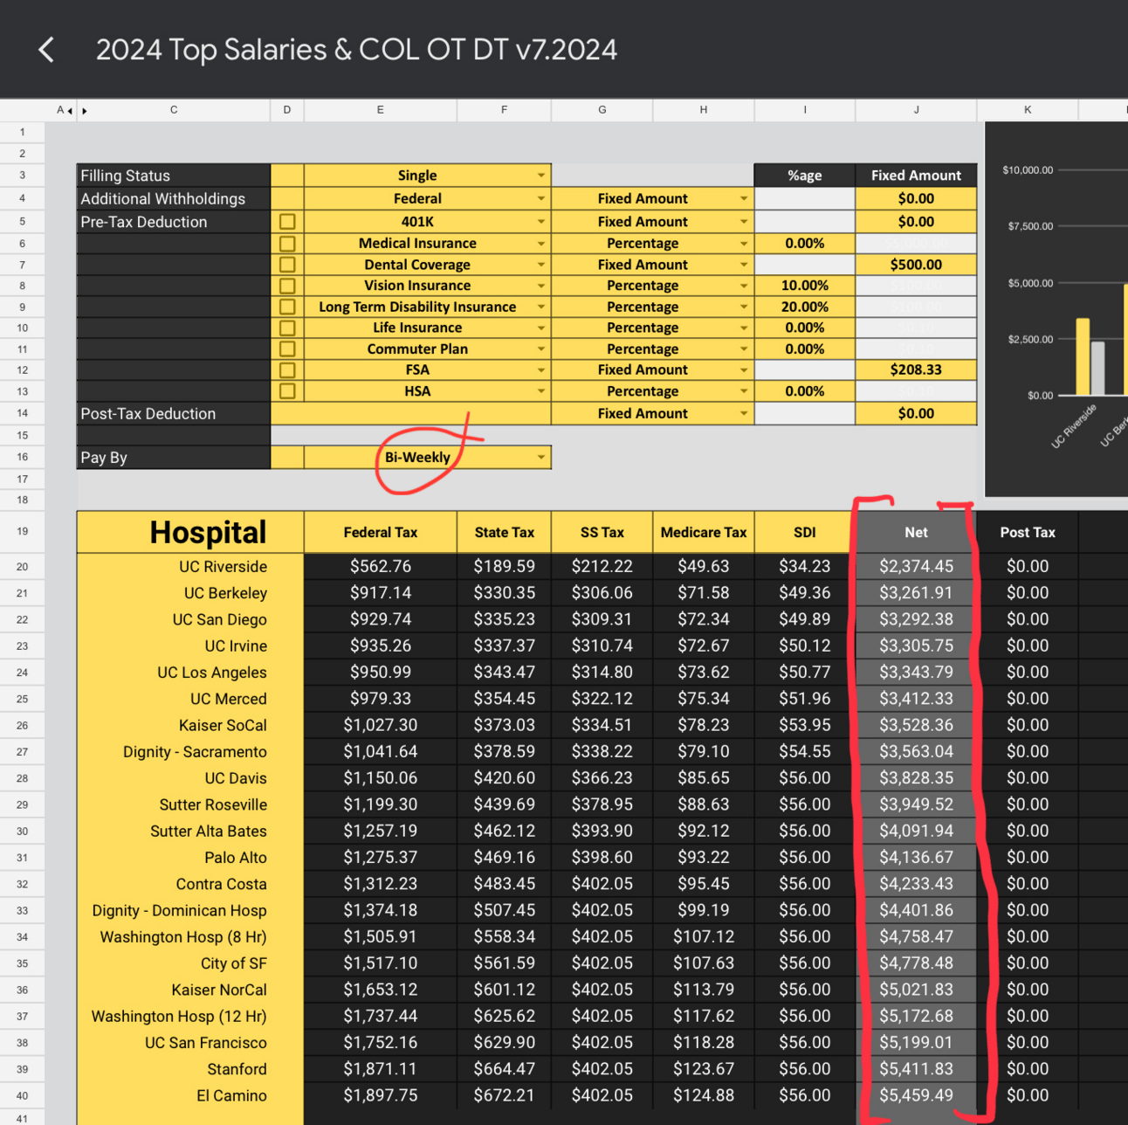Image resolution: width=1128 pixels, height=1125 pixels.
Task: Click UC Davis federal tax $1,150.06
Action: click(381, 778)
